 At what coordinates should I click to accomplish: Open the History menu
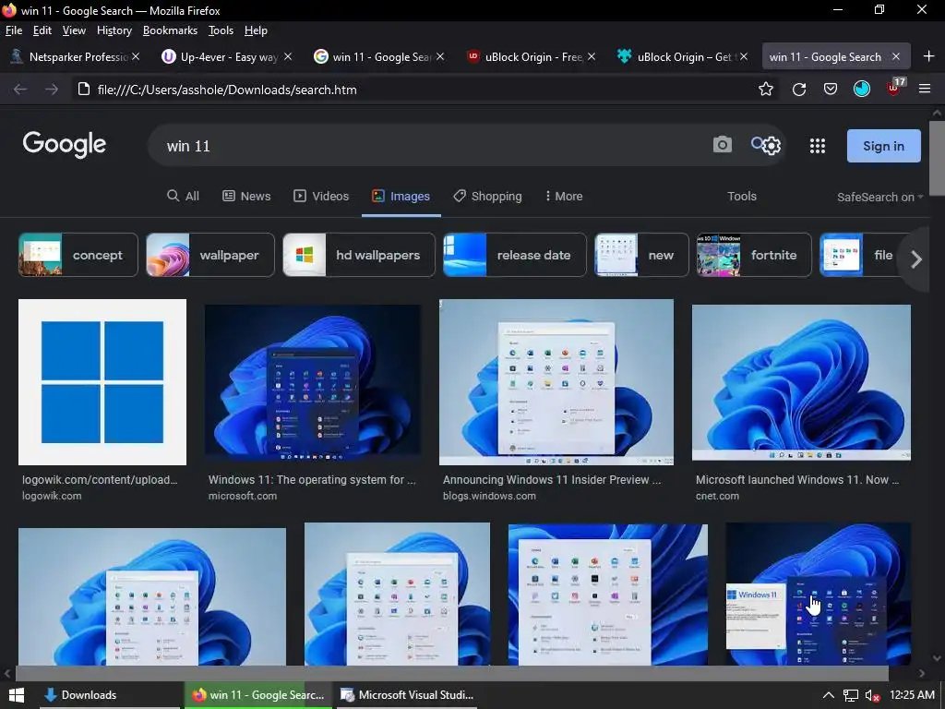pos(114,30)
